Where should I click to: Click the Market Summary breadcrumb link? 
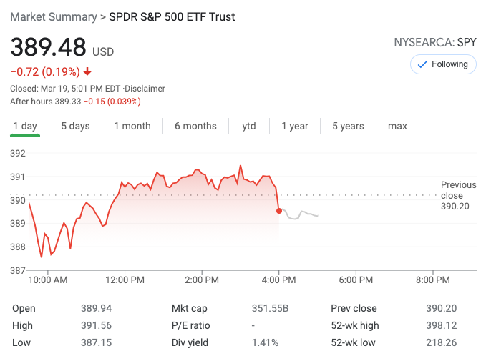point(54,16)
